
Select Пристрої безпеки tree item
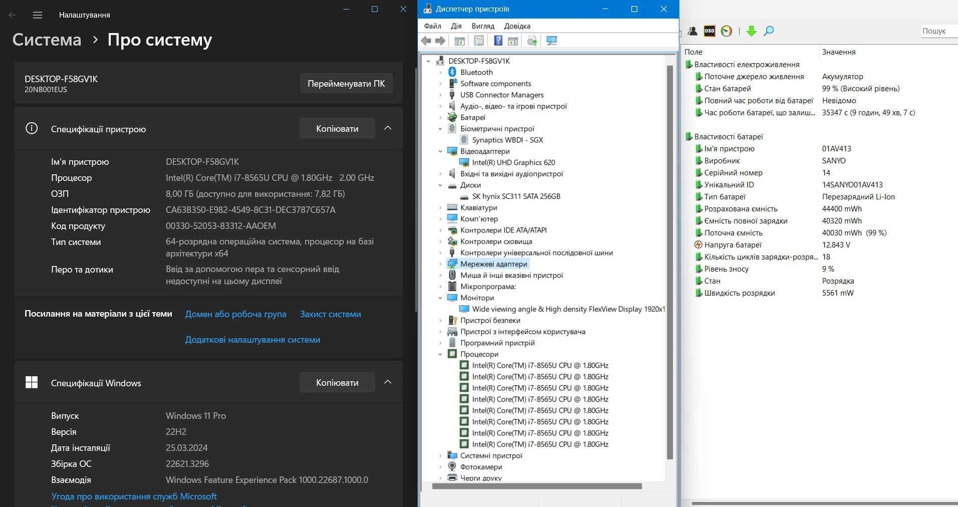490,320
